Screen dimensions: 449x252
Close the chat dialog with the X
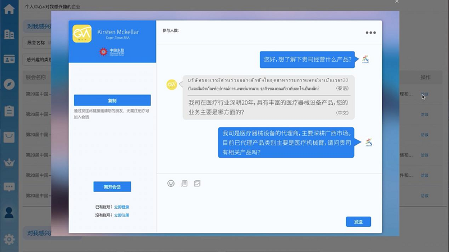[397, 2]
